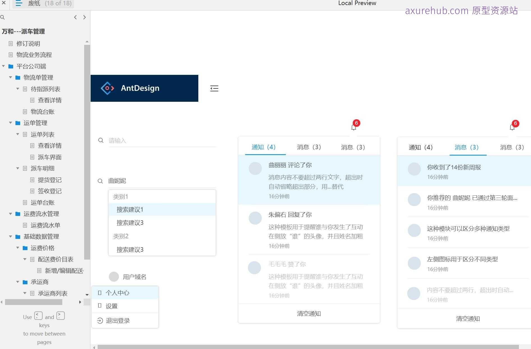
Task: Open the rightmost notification bell icon
Action: (512, 128)
